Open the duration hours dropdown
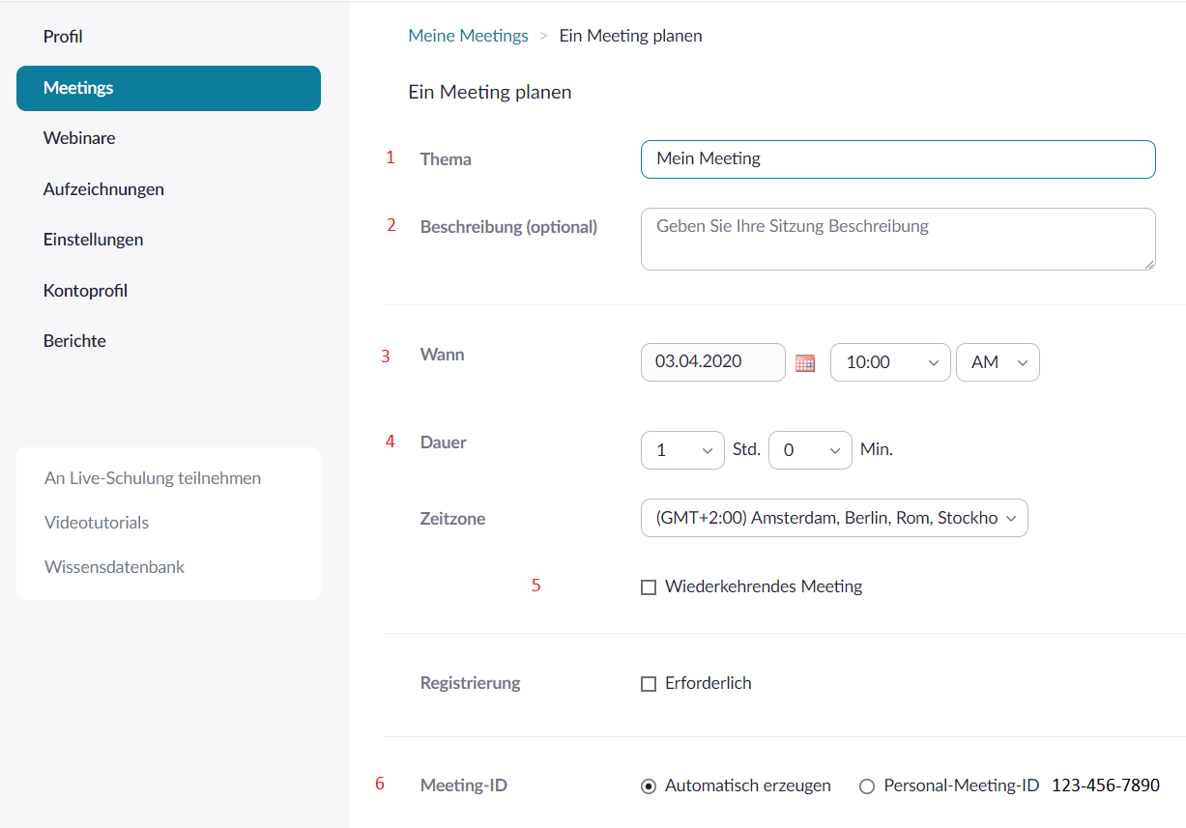 [681, 450]
